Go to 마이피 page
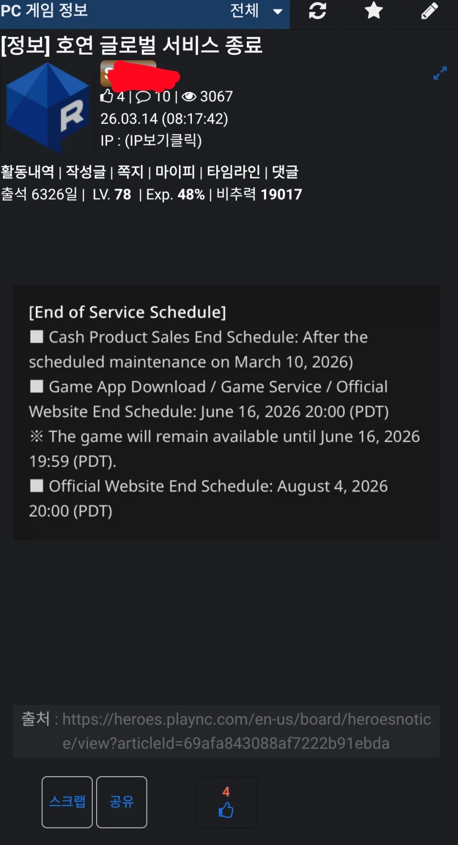The height and width of the screenshot is (845, 458). [x=175, y=172]
